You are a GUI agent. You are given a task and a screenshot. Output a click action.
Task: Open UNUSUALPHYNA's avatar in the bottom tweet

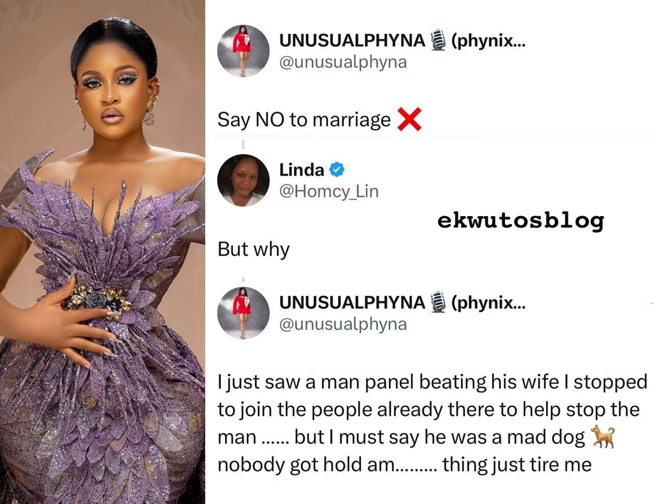click(243, 313)
